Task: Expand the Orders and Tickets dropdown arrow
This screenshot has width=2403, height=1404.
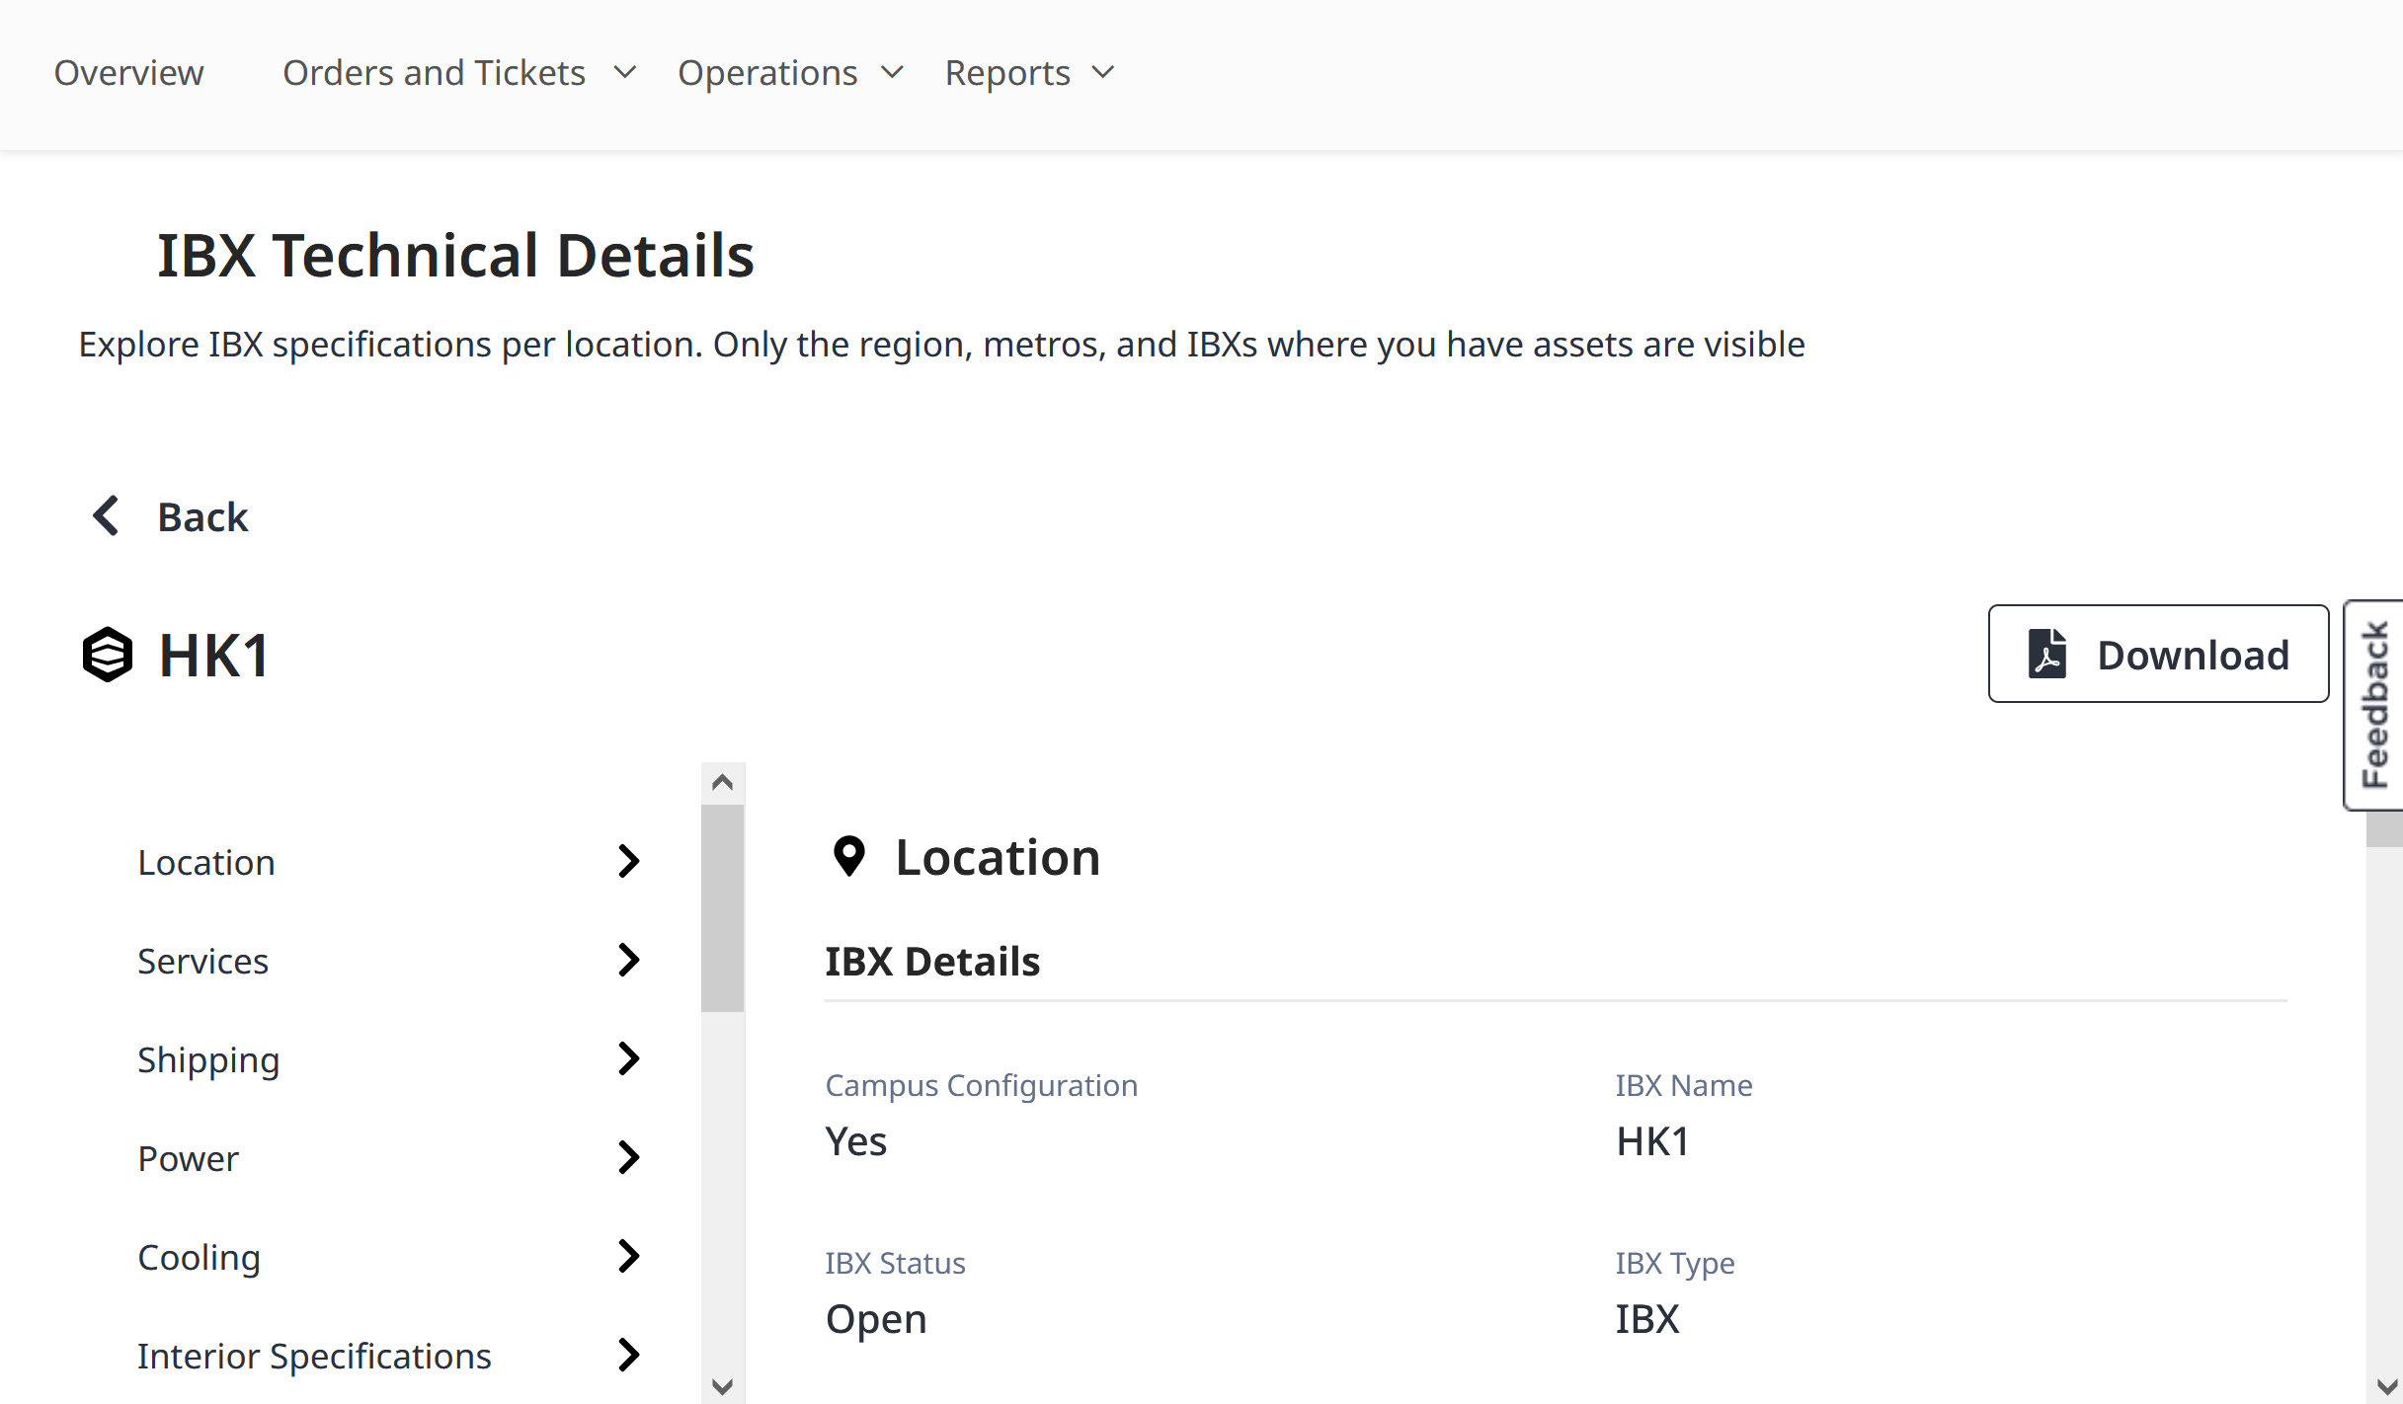Action: point(624,73)
